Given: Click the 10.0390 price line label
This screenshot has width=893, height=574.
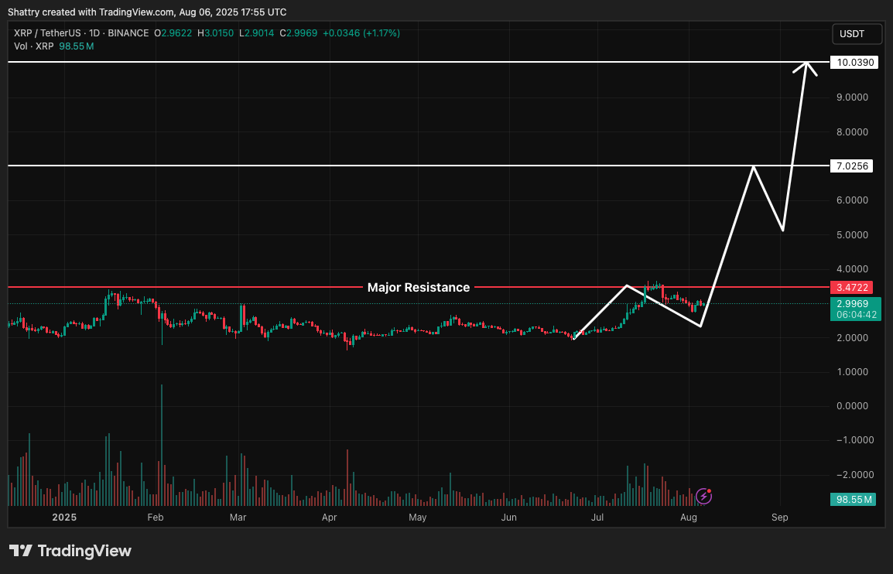Looking at the screenshot, I should click(x=854, y=62).
